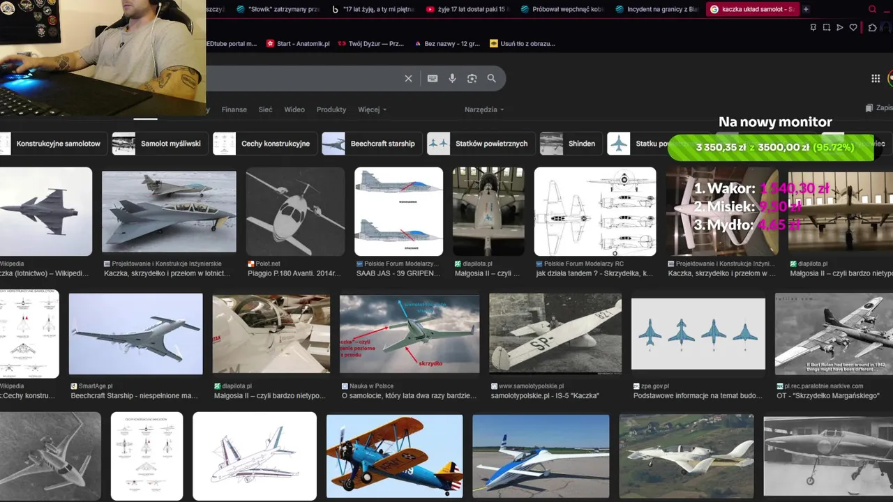This screenshot has height=502, width=893.
Task: Open the samolotypolskie.pl IS-5 Kaczka image
Action: [x=555, y=334]
